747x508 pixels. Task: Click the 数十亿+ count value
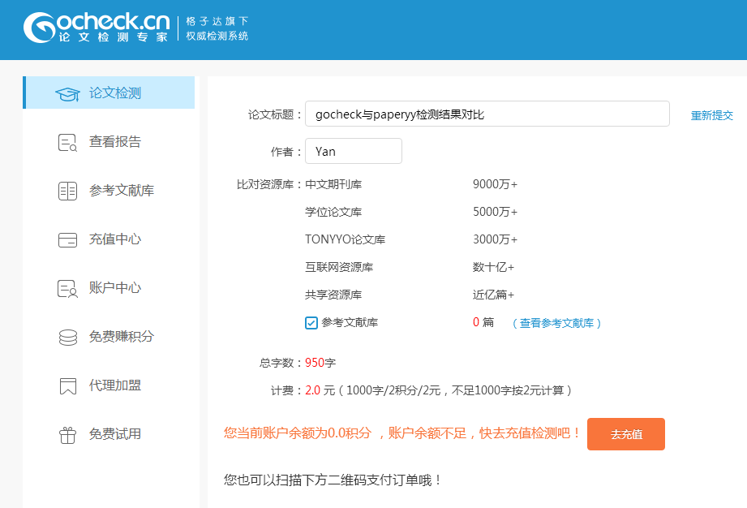click(x=493, y=267)
